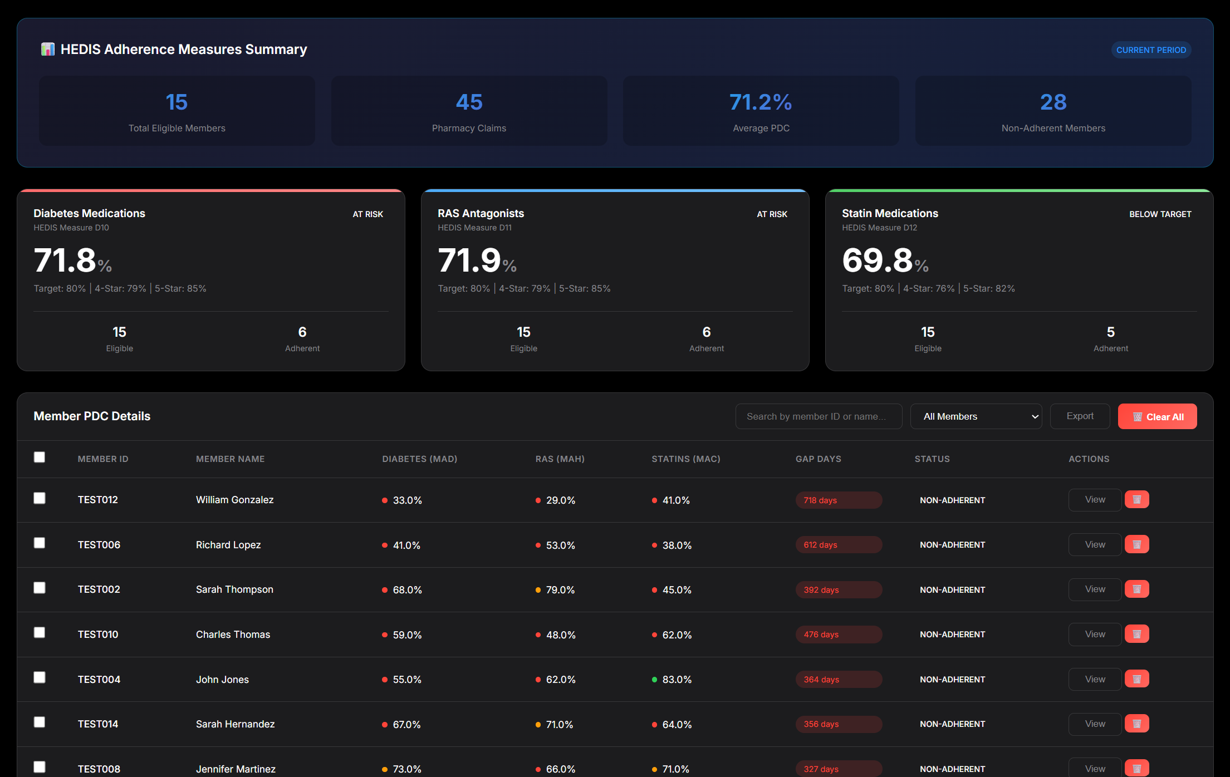Screen dimensions: 1230x777
Task: Delete William Gonzalez's row via trash icon
Action: click(1137, 499)
